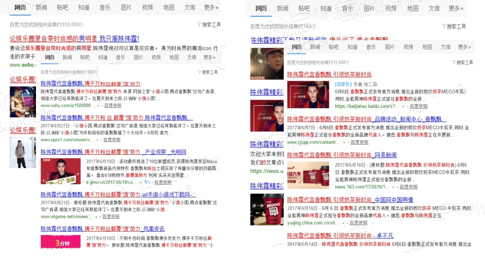The width and height of the screenshot is (485, 258).
Task: Expand the arrow next to www.sohu.com/a/1500898
Action: coord(98,106)
